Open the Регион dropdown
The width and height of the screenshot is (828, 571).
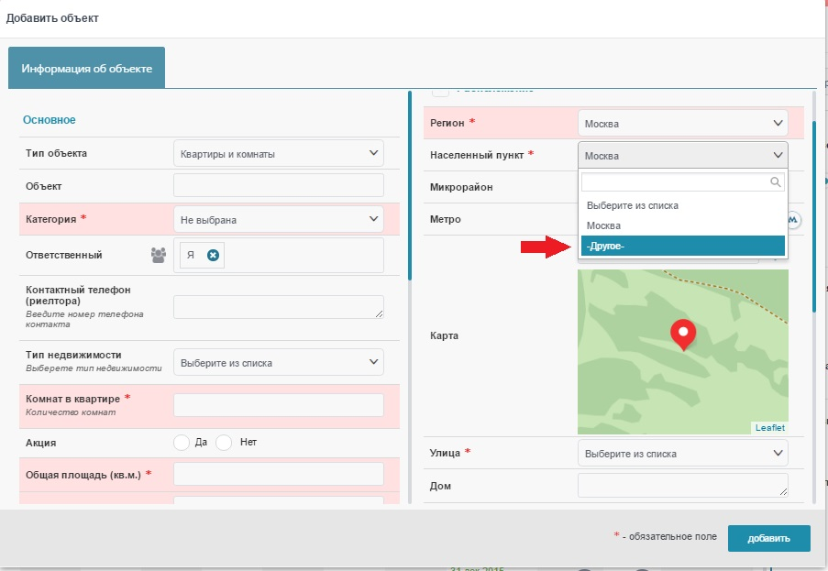pyautogui.click(x=683, y=124)
